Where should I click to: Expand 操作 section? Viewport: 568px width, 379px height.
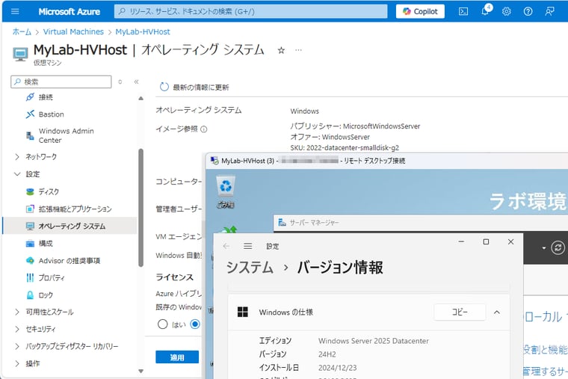pyautogui.click(x=17, y=363)
